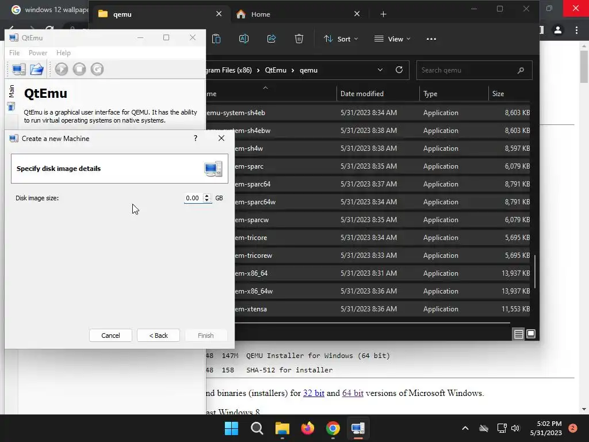Switch to large thumbnails view icon in Explorer

[531, 334]
